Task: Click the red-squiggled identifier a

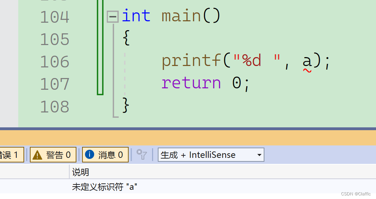Action: (x=307, y=61)
